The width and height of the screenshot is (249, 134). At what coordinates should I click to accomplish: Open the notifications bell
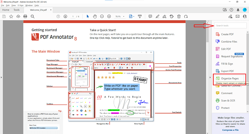click(x=238, y=10)
